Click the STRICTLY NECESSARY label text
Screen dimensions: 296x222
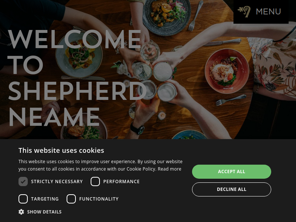pyautogui.click(x=57, y=182)
